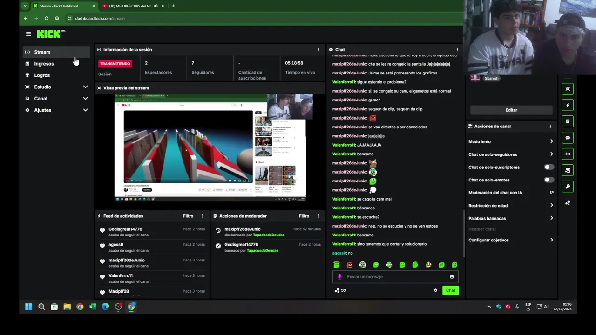Open the hamburger menu beside Kick logo
596x335 pixels.
click(x=28, y=34)
